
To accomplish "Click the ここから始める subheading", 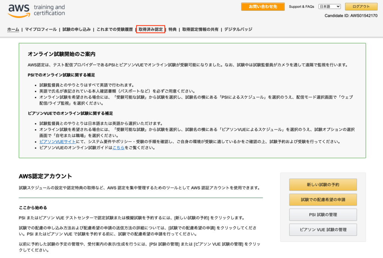I will pos(33,208).
